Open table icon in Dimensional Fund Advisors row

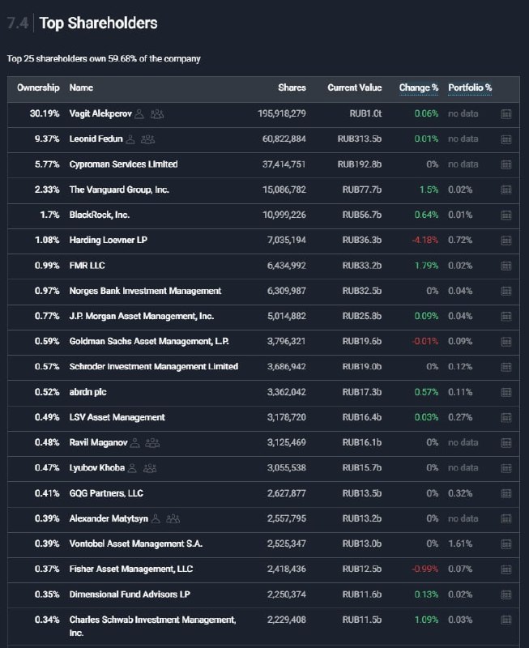tap(506, 595)
